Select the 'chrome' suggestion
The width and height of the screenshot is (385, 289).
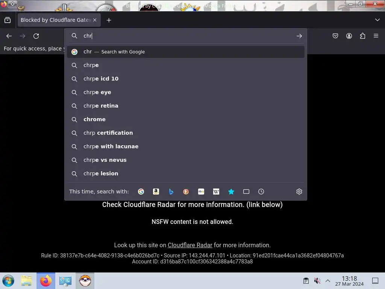[x=186, y=119]
